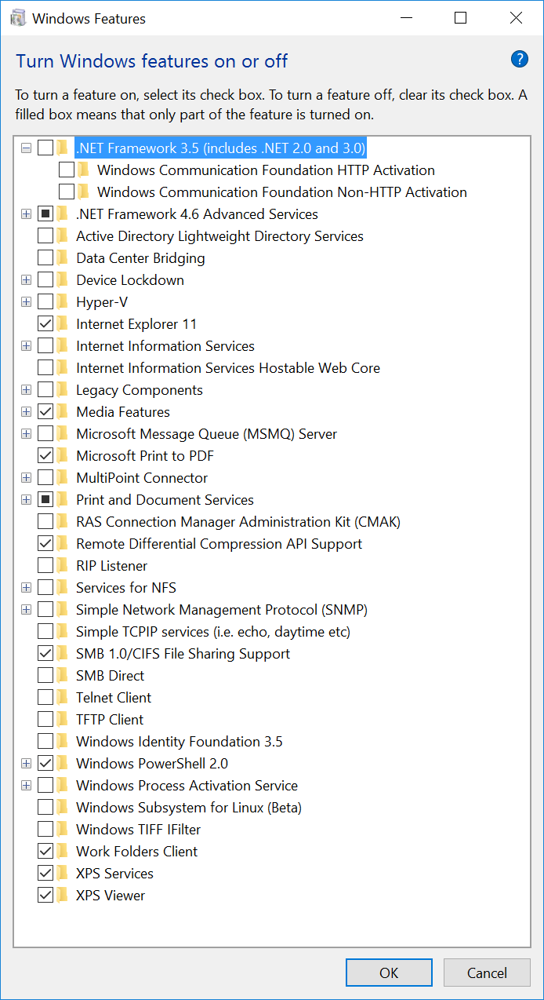
Task: Click the folder icon next to SMB Direct
Action: (63, 676)
